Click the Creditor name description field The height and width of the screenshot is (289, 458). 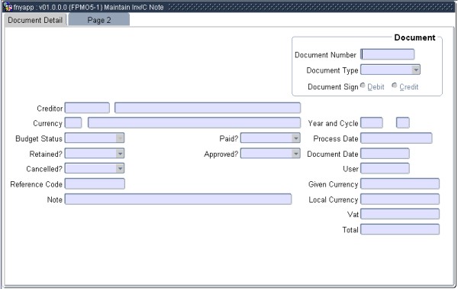click(x=208, y=108)
